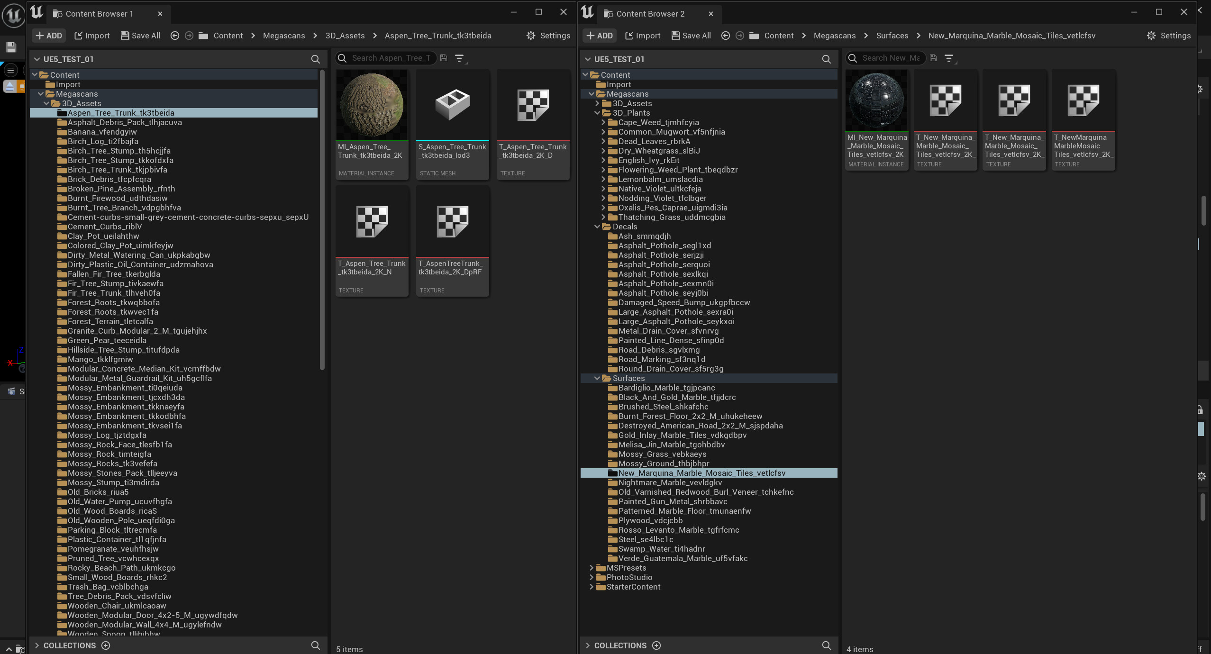The height and width of the screenshot is (654, 1211).
Task: Open the search in UE5_TEST_01 tree in Content Browser 1
Action: (x=315, y=59)
